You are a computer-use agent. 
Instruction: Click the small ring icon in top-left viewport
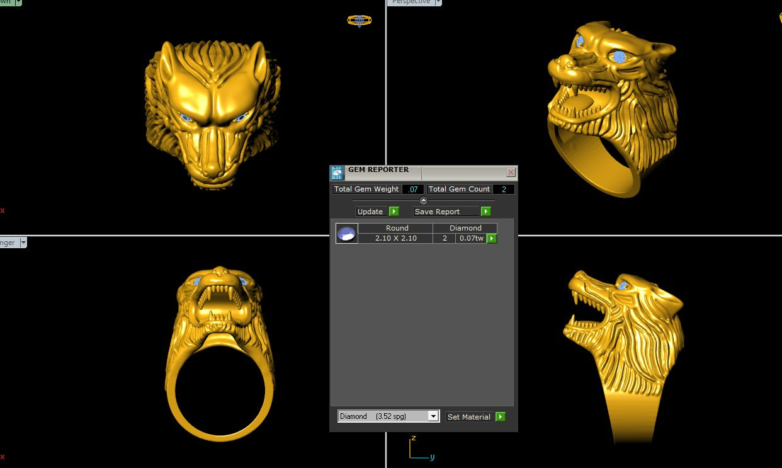(360, 21)
